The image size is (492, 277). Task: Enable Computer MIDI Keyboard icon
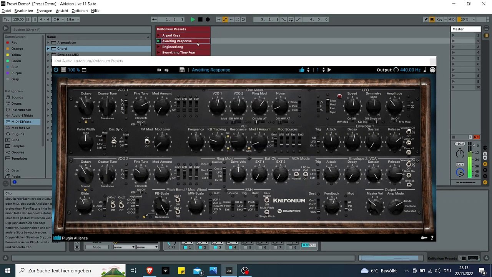tap(432, 20)
